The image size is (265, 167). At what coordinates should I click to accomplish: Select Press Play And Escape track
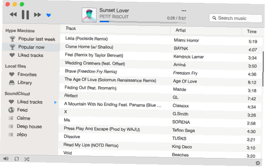102,129
